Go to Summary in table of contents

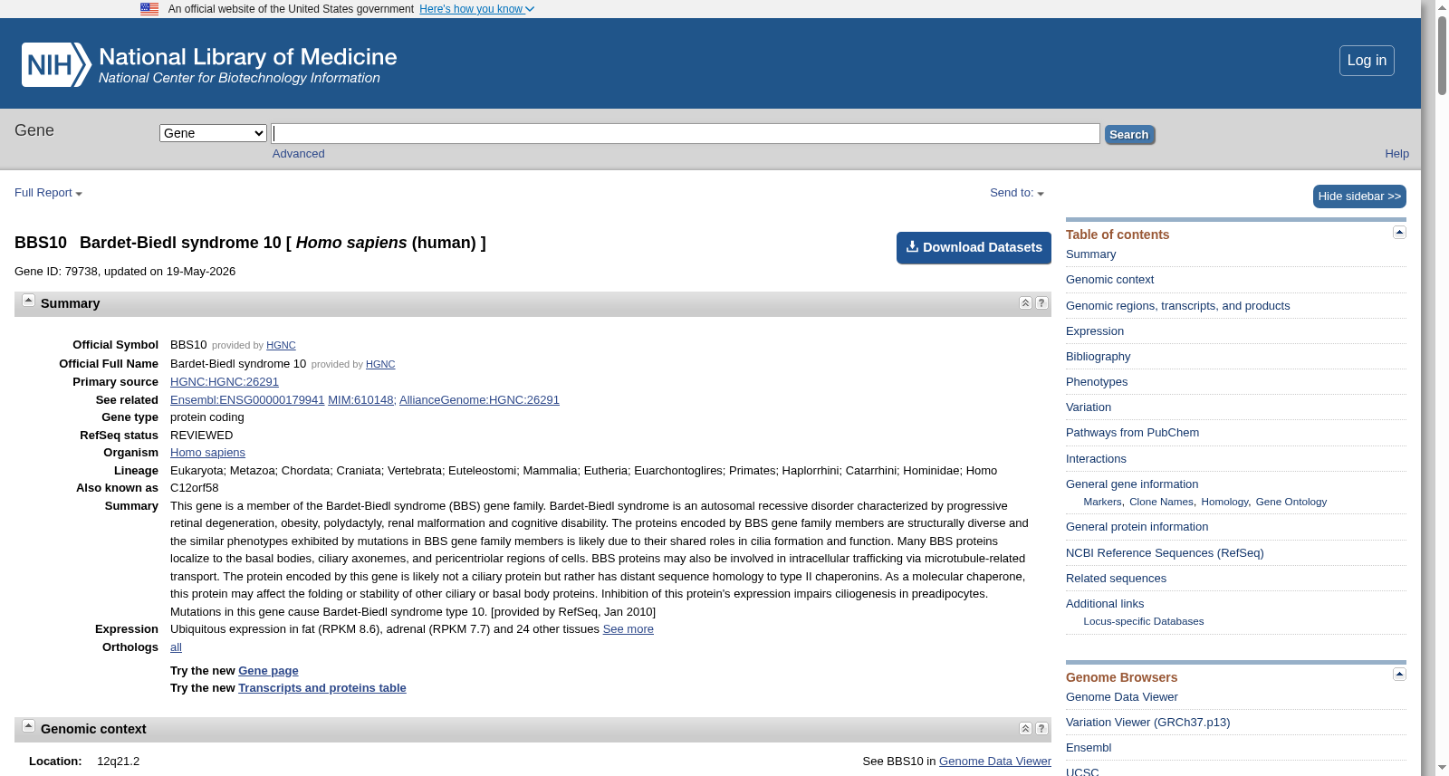tap(1090, 254)
